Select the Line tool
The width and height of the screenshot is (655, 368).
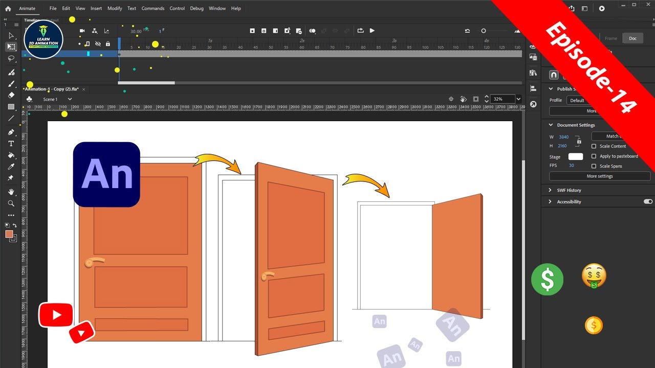click(x=11, y=118)
